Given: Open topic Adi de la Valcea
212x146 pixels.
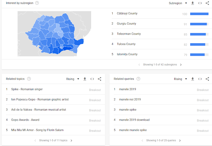Looking at the screenshot, I should coord(38,110).
